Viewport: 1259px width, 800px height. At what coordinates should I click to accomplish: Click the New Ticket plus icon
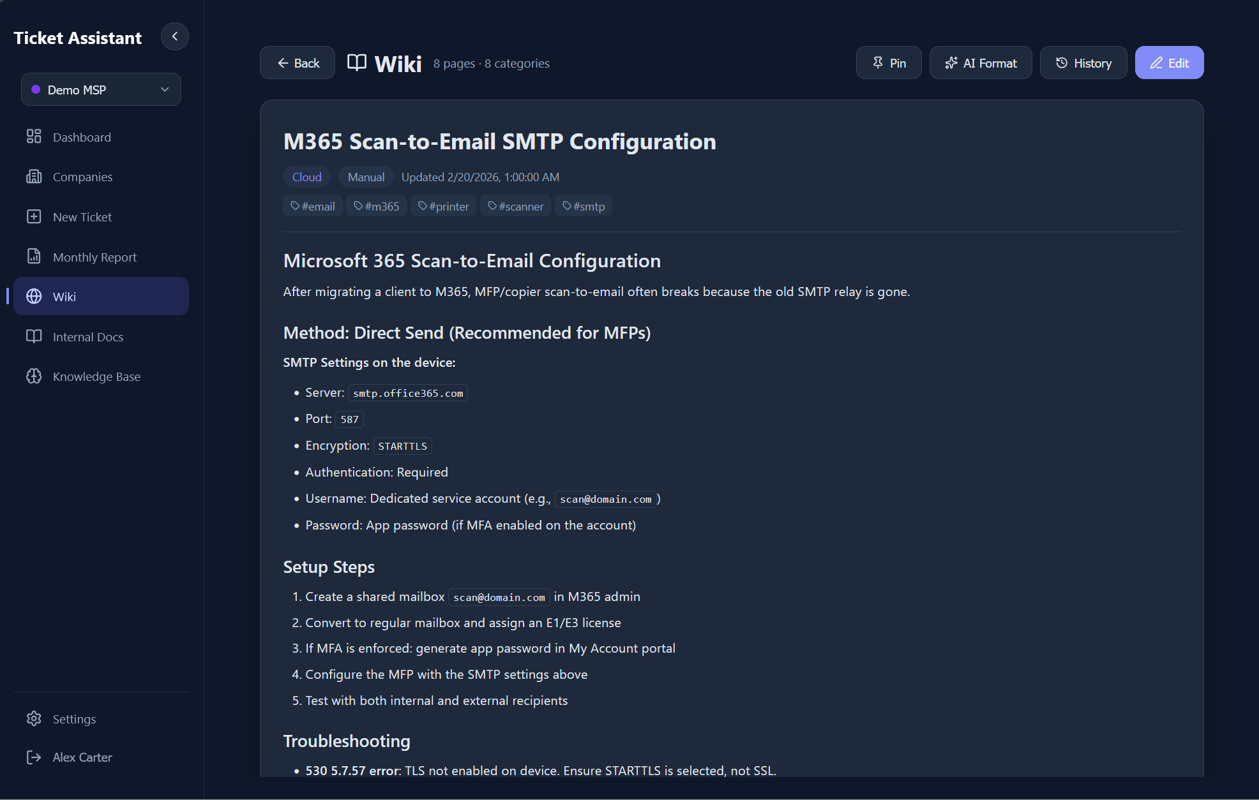tap(34, 217)
